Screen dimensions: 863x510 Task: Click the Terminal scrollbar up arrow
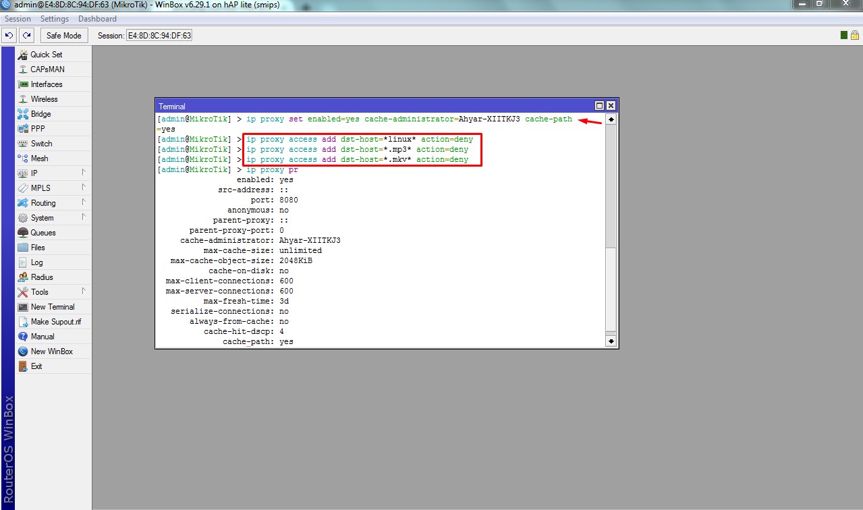pyautogui.click(x=611, y=119)
